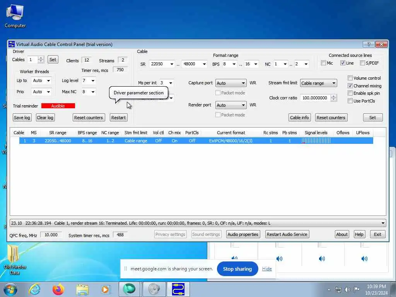The height and width of the screenshot is (297, 396).
Task: Open the Capture port dropdown
Action: pyautogui.click(x=231, y=83)
